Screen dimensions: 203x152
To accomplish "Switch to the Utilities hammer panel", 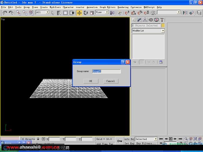I will [162, 20].
